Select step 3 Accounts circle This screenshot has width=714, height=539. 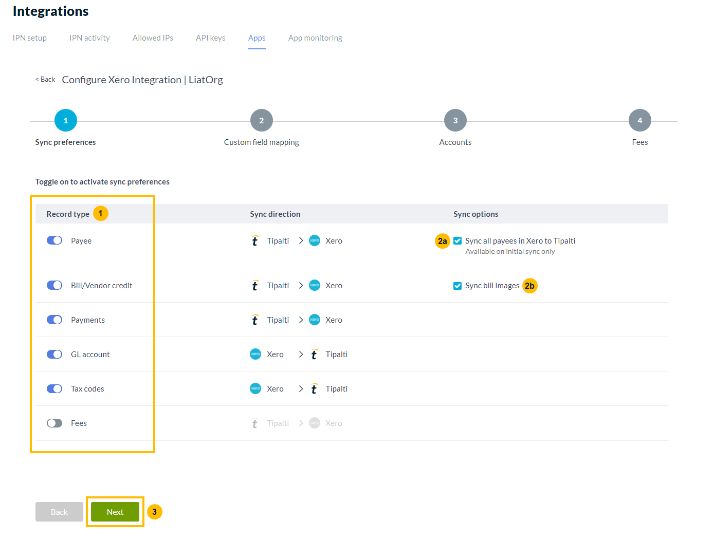click(x=455, y=120)
